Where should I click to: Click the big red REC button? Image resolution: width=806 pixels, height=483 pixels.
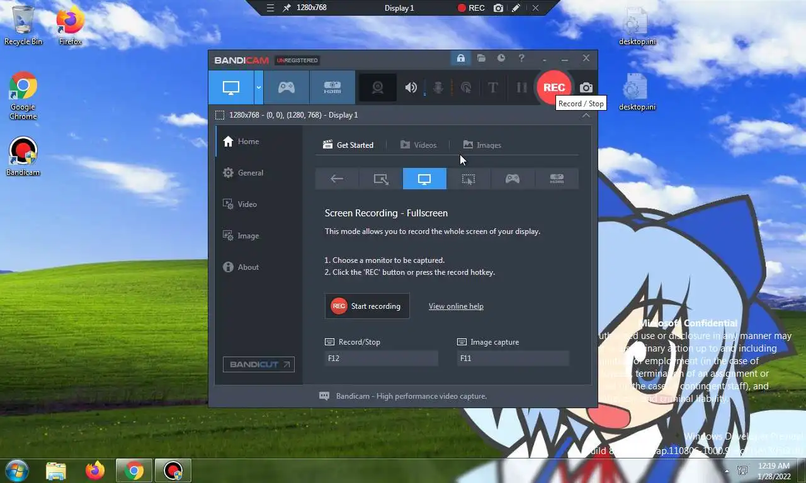click(x=554, y=87)
